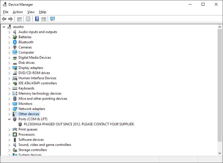Open the Action menu
Image resolution: width=223 pixels, height=163 pixels.
(18, 12)
